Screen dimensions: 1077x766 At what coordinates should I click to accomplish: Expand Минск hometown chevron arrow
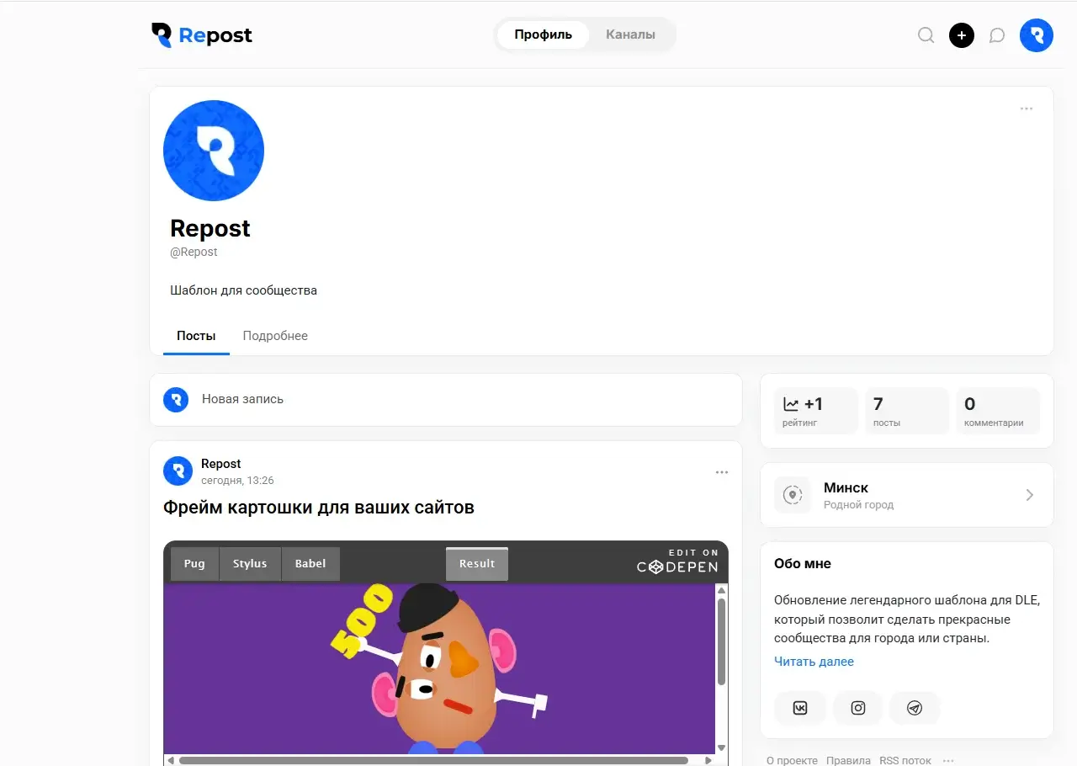click(1030, 495)
